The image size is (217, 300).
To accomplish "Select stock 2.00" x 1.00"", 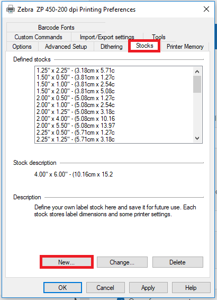I will (x=76, y=105).
